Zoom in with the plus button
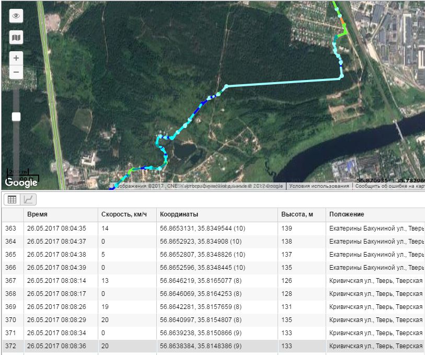 click(16, 58)
